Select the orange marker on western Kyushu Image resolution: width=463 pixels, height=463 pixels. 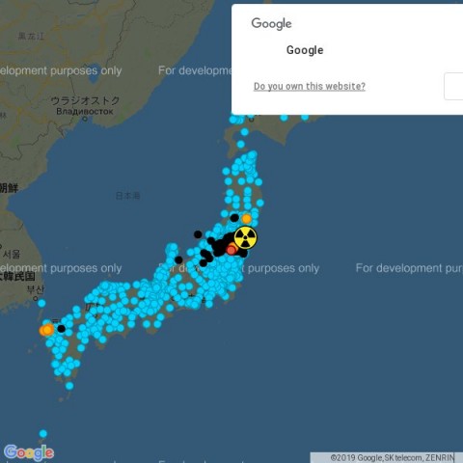[x=47, y=330]
